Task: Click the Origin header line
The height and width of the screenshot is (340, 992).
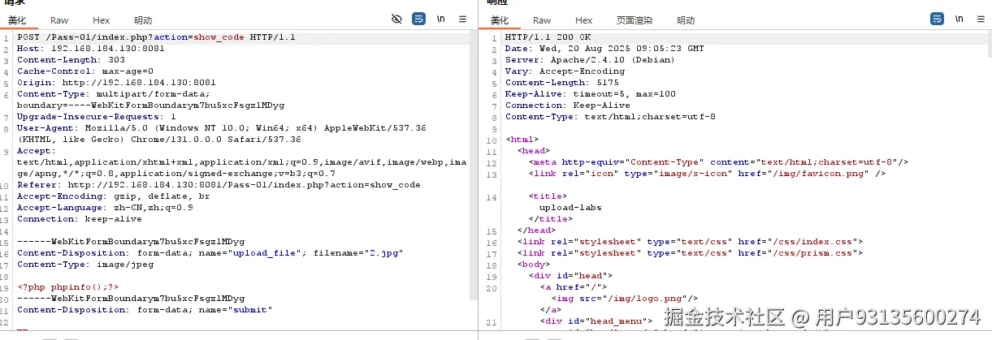Action: point(116,83)
